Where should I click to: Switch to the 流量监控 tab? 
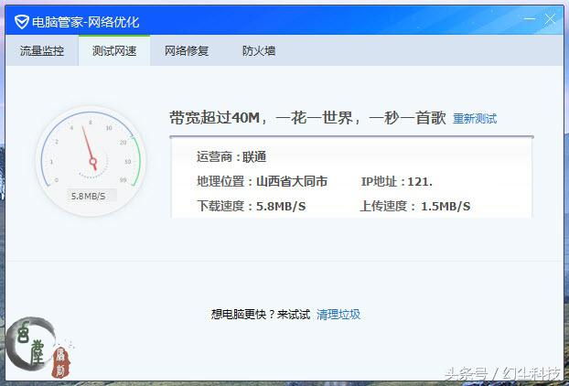42,51
